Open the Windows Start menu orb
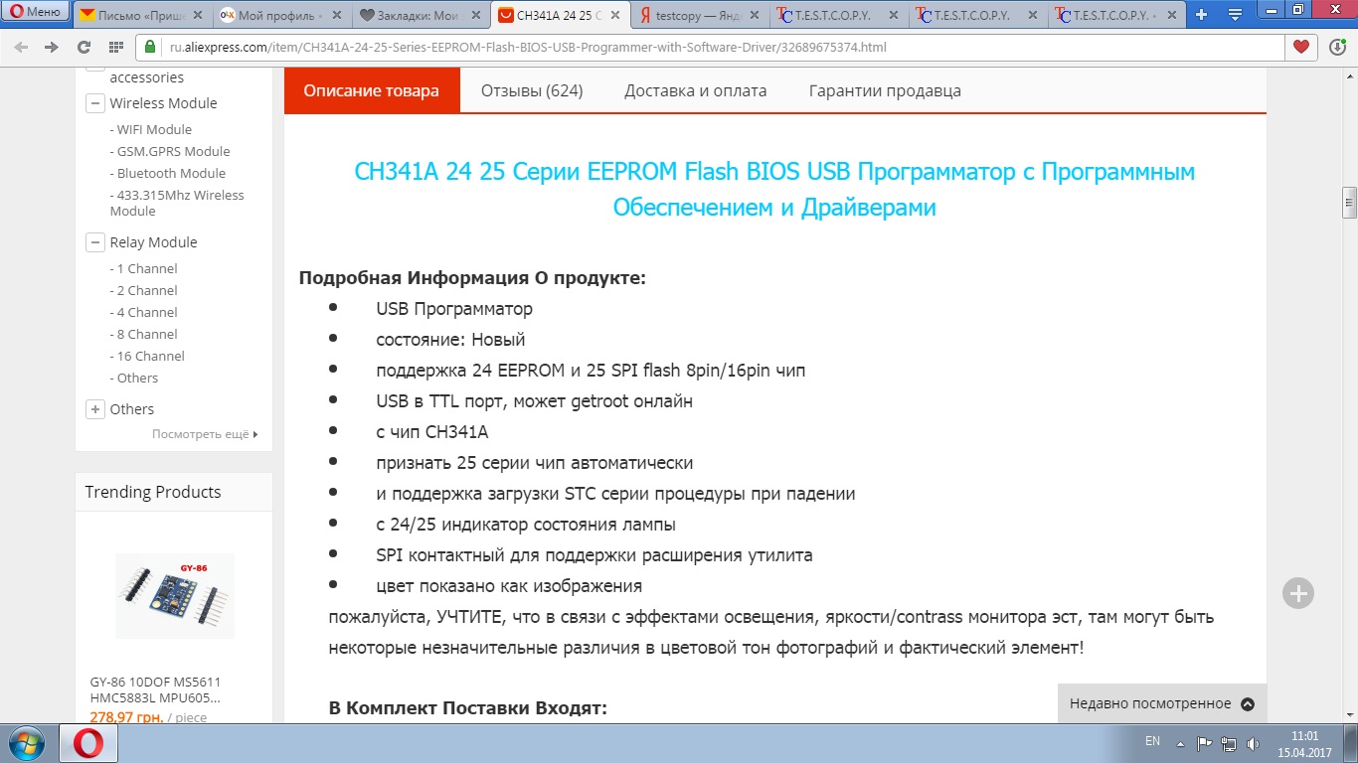This screenshot has height=763, width=1358. tap(25, 743)
